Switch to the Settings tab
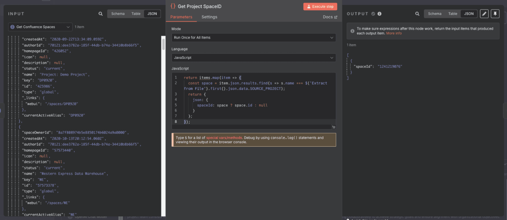The height and width of the screenshot is (220, 507). (x=209, y=17)
